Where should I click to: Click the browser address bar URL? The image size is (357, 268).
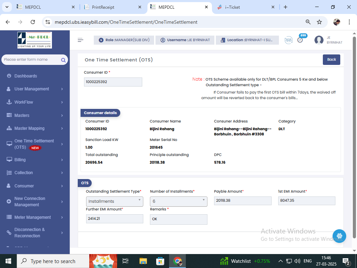tap(126, 22)
